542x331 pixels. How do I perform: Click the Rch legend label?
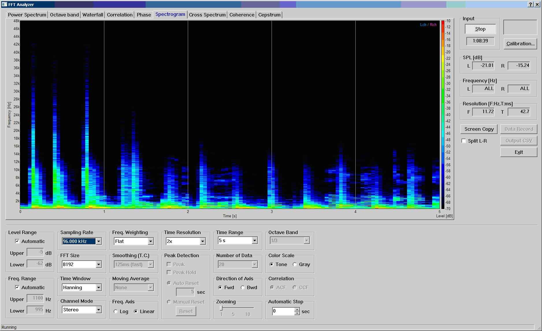click(433, 25)
